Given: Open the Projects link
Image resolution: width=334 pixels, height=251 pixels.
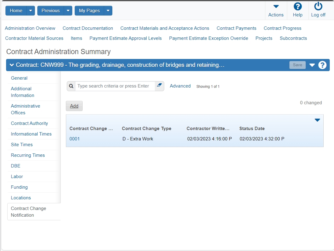Looking at the screenshot, I should 264,38.
